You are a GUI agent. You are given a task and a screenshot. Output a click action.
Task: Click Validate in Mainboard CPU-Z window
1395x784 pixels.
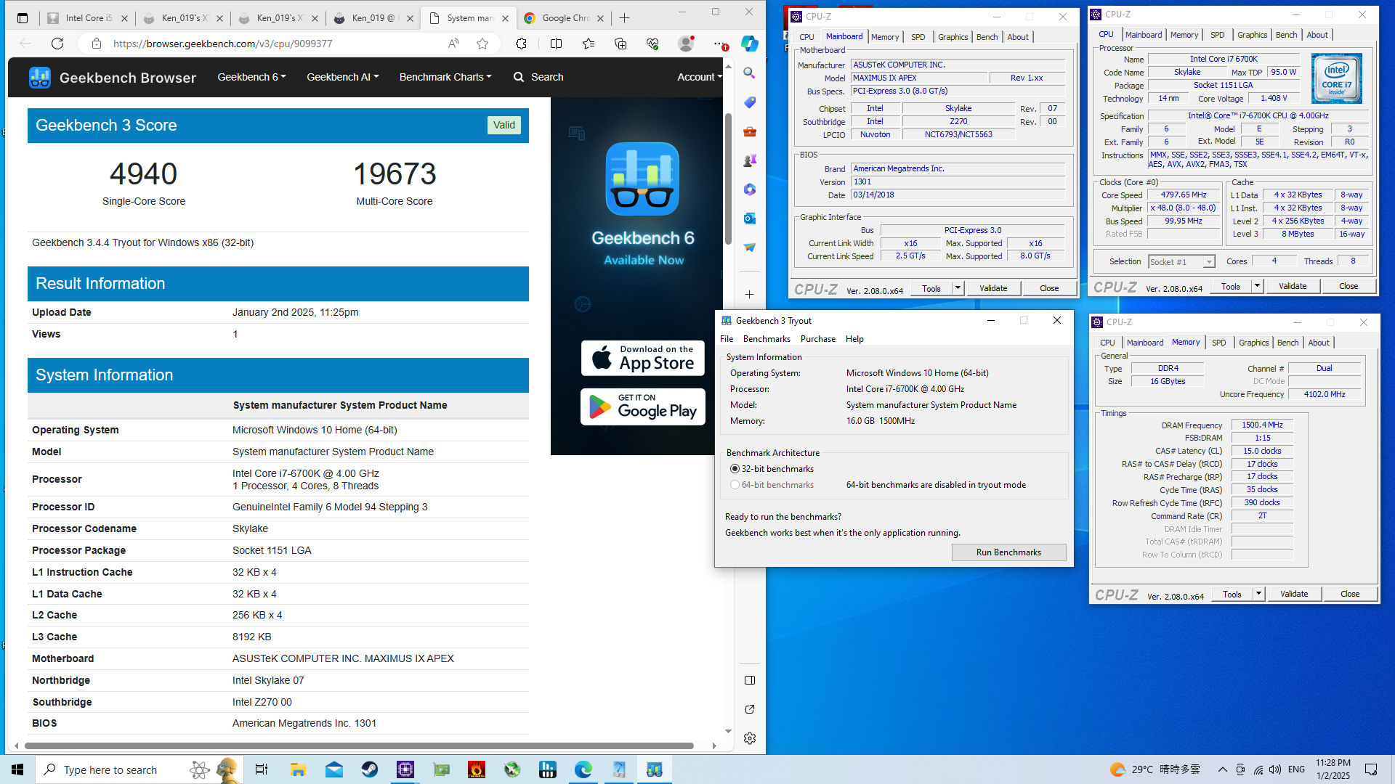tap(993, 288)
